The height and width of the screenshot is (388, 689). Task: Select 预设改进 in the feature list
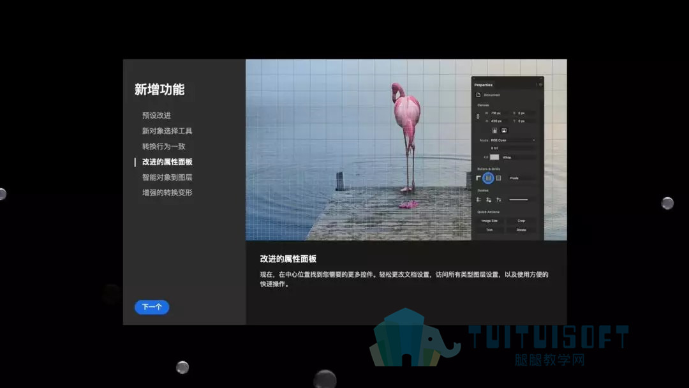click(156, 116)
